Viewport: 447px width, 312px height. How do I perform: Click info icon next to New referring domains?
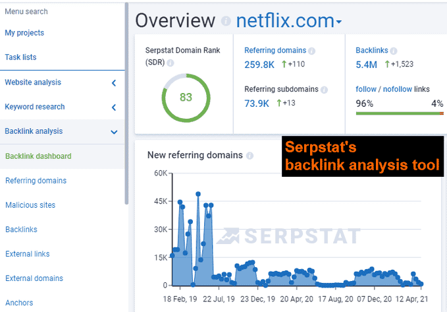250,156
